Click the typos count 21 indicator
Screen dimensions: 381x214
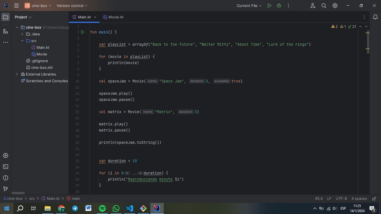(x=352, y=26)
